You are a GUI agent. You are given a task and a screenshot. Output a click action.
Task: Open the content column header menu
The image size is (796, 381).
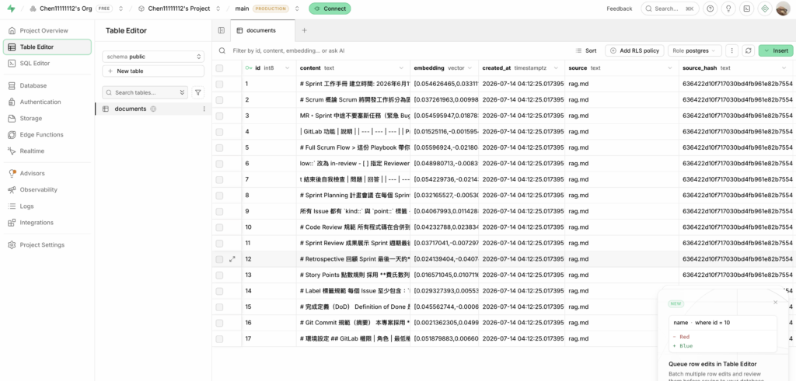401,68
